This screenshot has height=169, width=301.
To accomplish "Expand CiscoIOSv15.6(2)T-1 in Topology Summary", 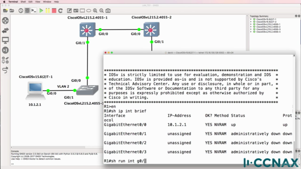I will click(x=251, y=19).
